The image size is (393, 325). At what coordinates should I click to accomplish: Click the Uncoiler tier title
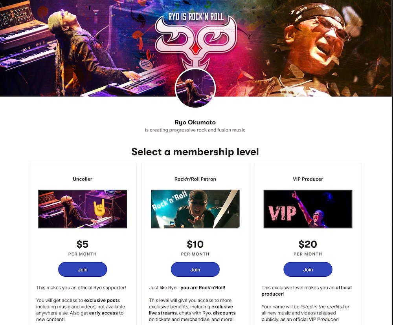(83, 179)
